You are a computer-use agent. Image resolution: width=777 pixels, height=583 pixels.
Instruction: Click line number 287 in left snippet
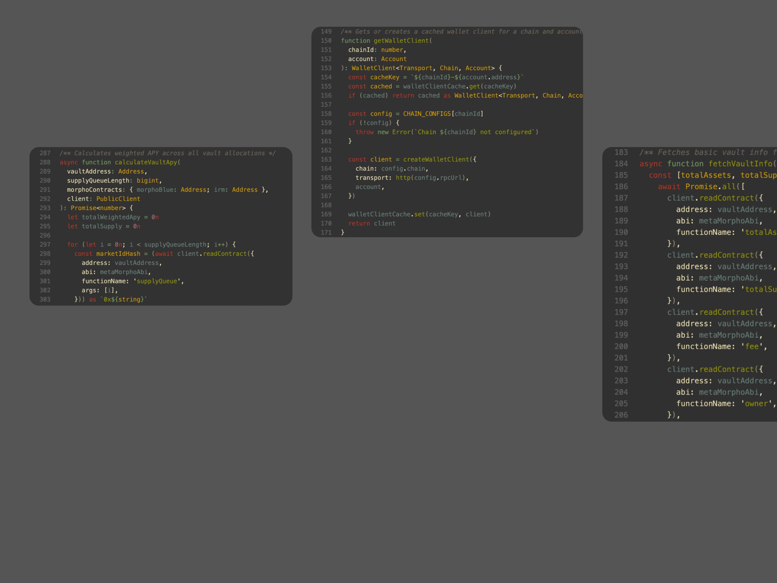point(45,153)
